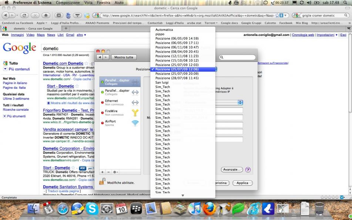Open altro dropdown in Google bar
Viewport: 352px width, 220px height.
coord(81,35)
